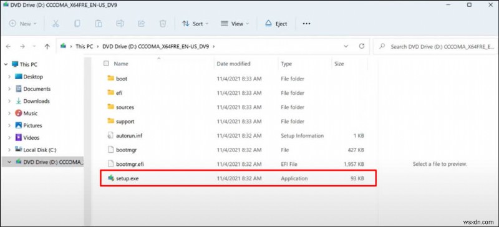Go forward with the right arrow
This screenshot has height=227, width=499.
(22, 47)
